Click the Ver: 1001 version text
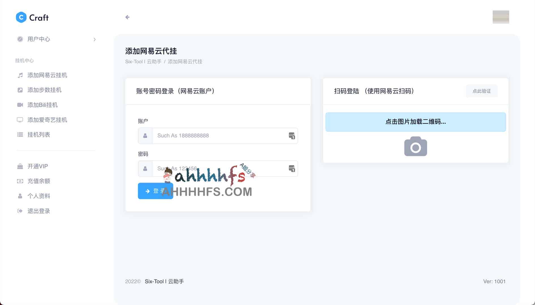535x305 pixels. [x=494, y=281]
